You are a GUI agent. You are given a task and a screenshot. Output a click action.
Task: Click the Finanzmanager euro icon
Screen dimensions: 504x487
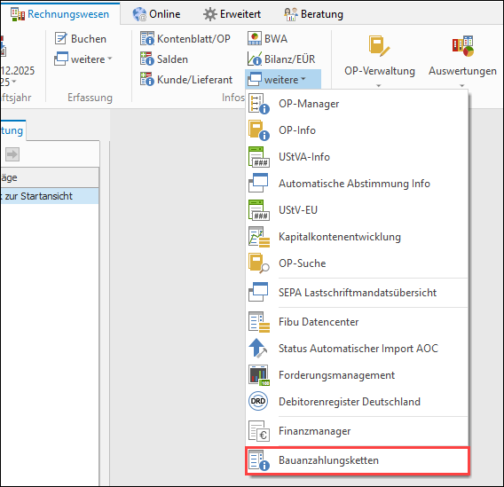click(x=259, y=431)
